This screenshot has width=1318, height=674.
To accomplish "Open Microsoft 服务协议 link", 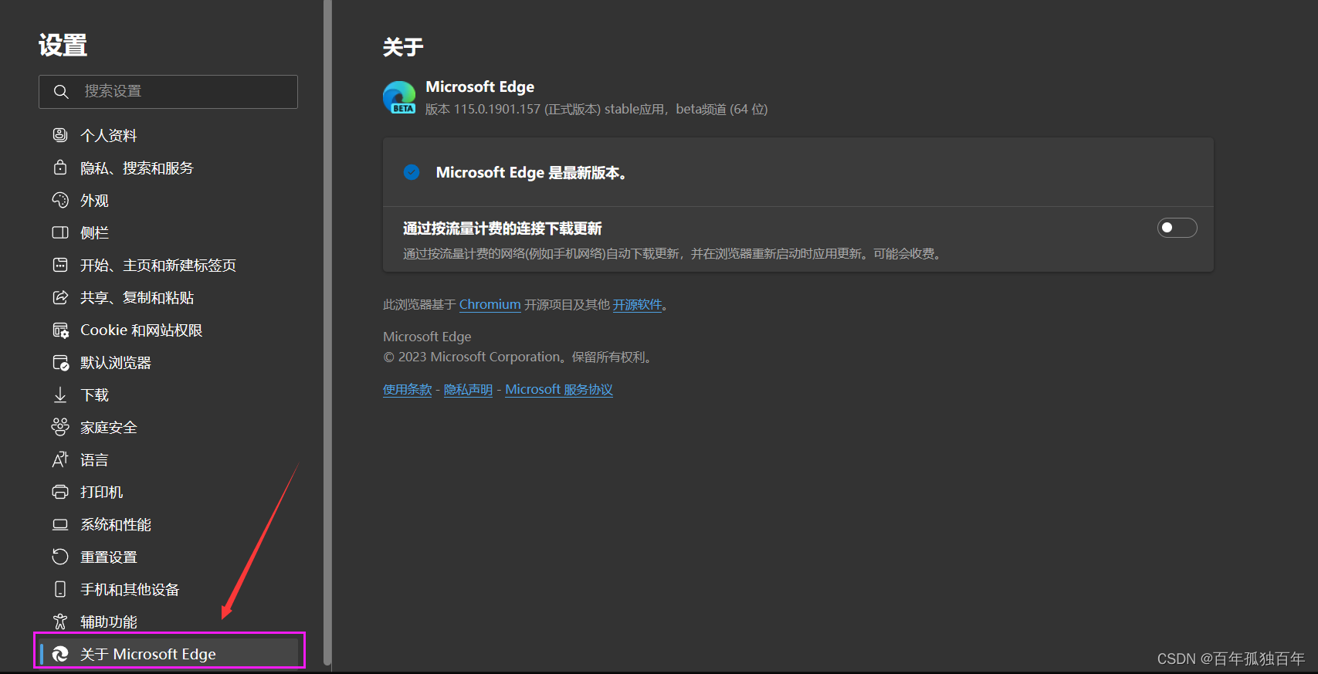I will coord(559,389).
